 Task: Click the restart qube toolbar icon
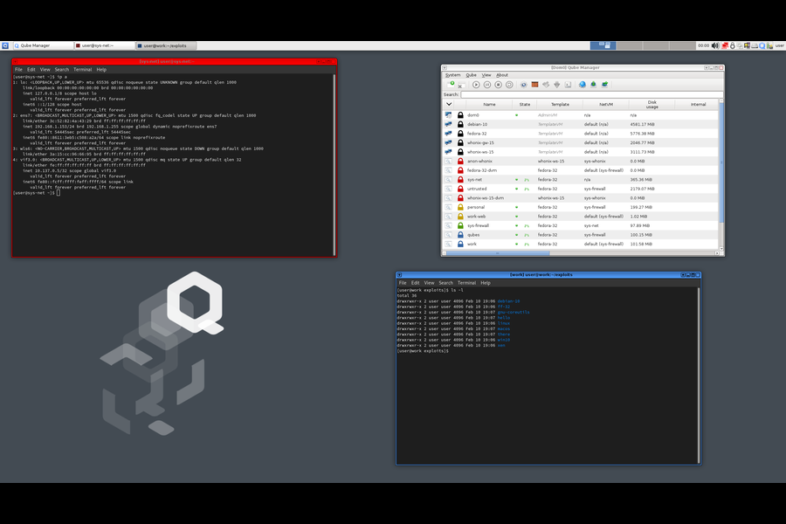[509, 85]
